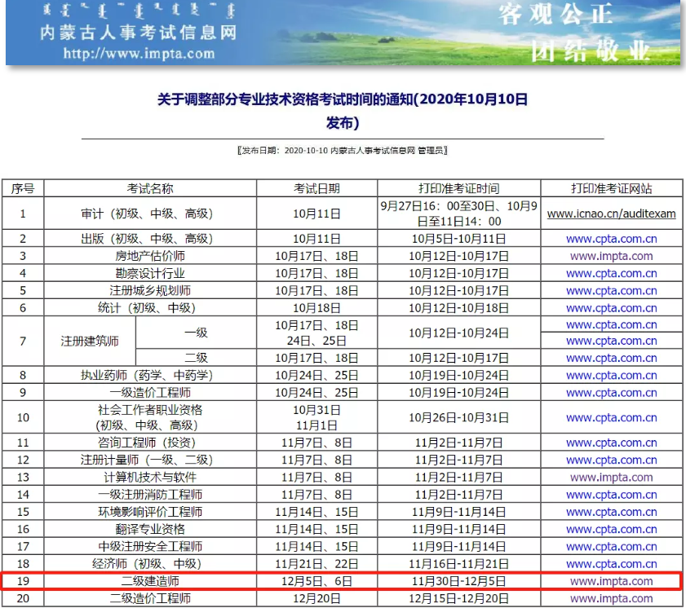Click the 内蒙古人事考试信息网 banner logo
The image size is (686, 608).
139,33
